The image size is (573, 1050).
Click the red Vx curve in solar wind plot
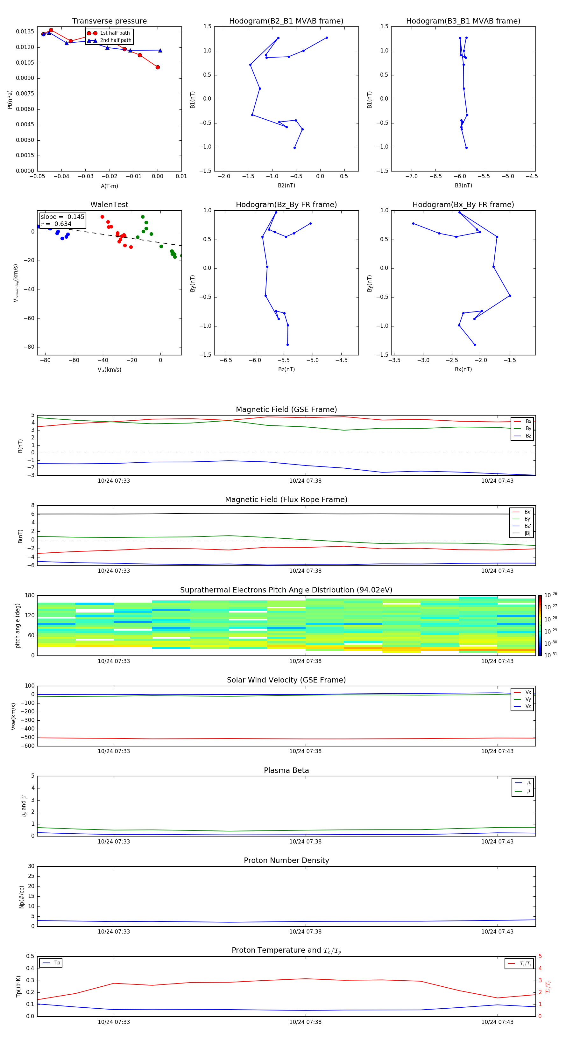[286, 738]
